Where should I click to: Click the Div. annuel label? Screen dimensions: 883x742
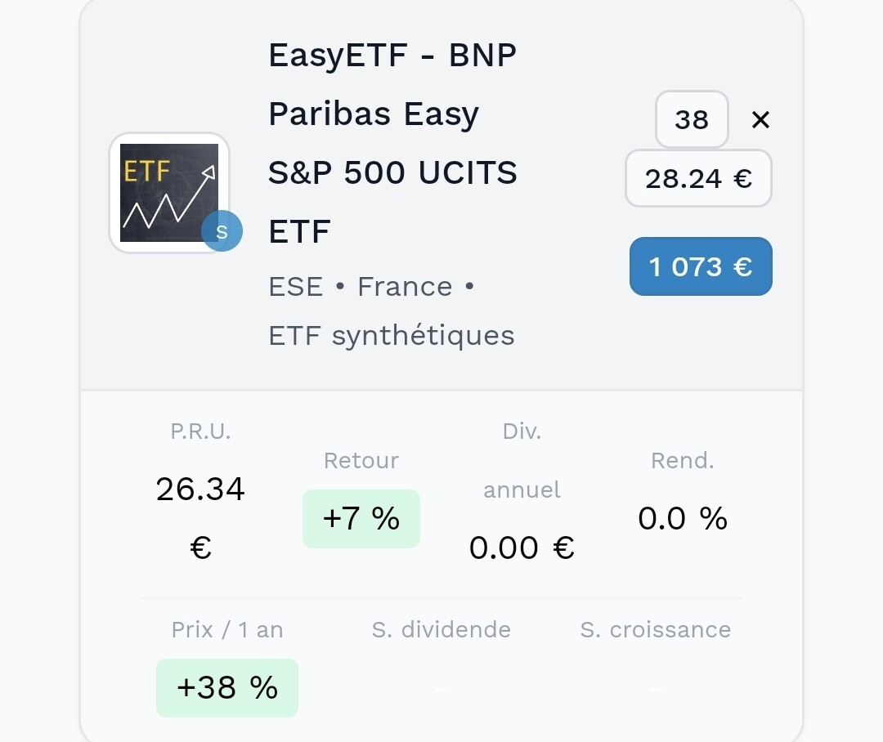coord(522,461)
